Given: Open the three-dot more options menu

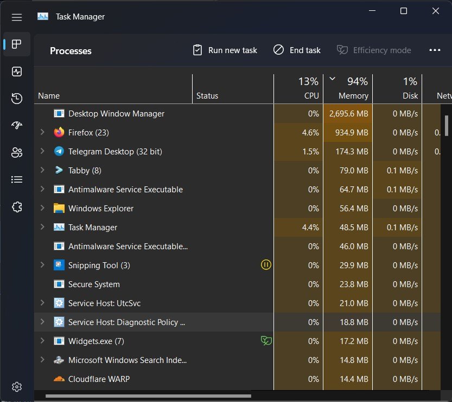Looking at the screenshot, I should pyautogui.click(x=435, y=50).
